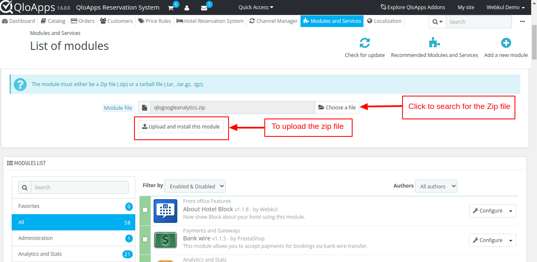The width and height of the screenshot is (537, 262).
Task: Select the Favorites category
Action: (x=73, y=206)
